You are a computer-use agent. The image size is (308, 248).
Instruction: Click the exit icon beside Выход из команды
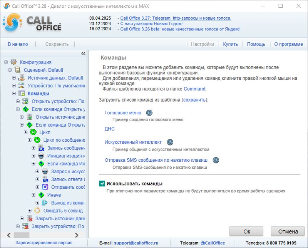(x=45, y=203)
